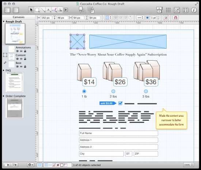
Task: Toggle lock on Base layer
Action: tap(25, 66)
